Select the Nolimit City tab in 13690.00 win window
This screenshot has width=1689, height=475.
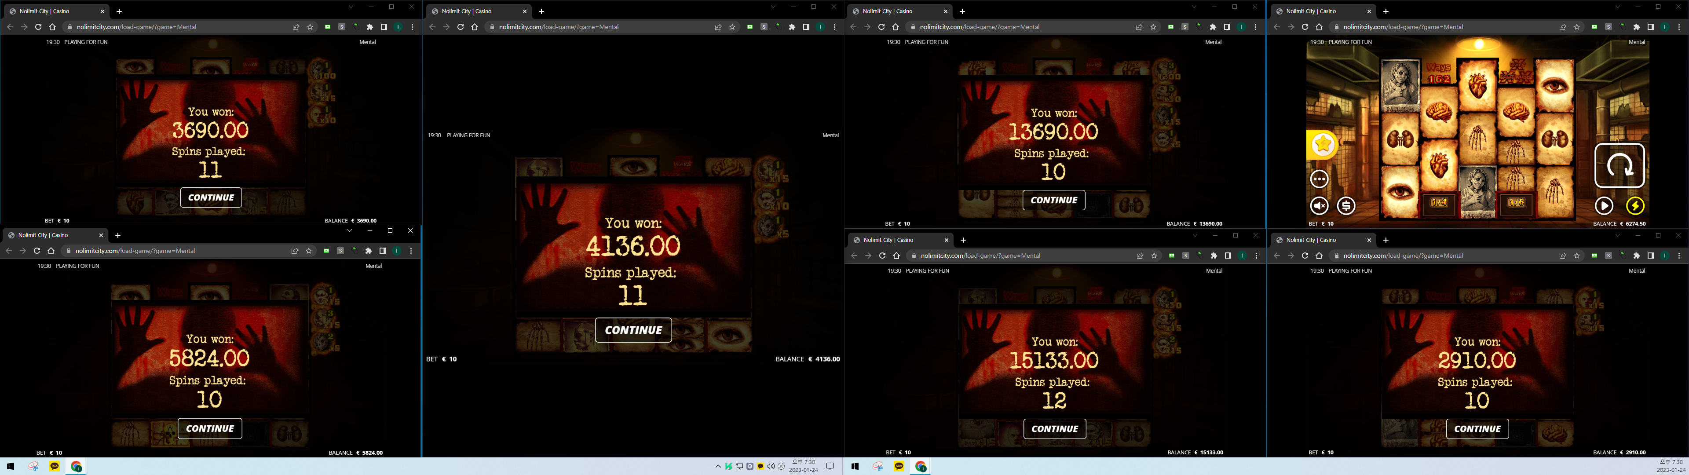899,11
